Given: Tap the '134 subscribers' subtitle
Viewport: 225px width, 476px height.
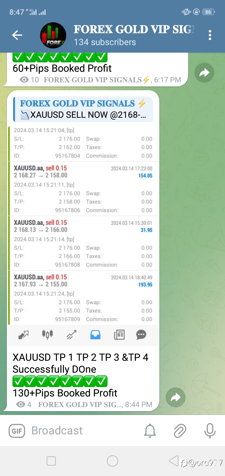Looking at the screenshot, I should point(105,42).
